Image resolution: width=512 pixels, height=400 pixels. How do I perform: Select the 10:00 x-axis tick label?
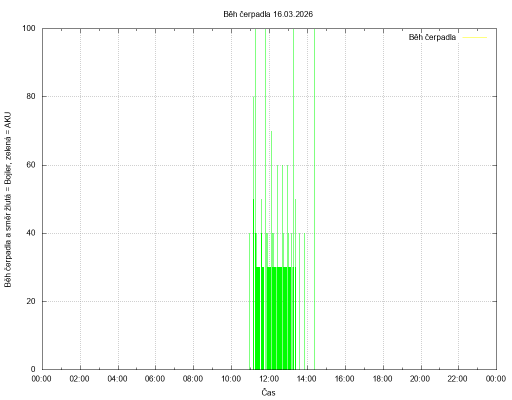pos(231,378)
